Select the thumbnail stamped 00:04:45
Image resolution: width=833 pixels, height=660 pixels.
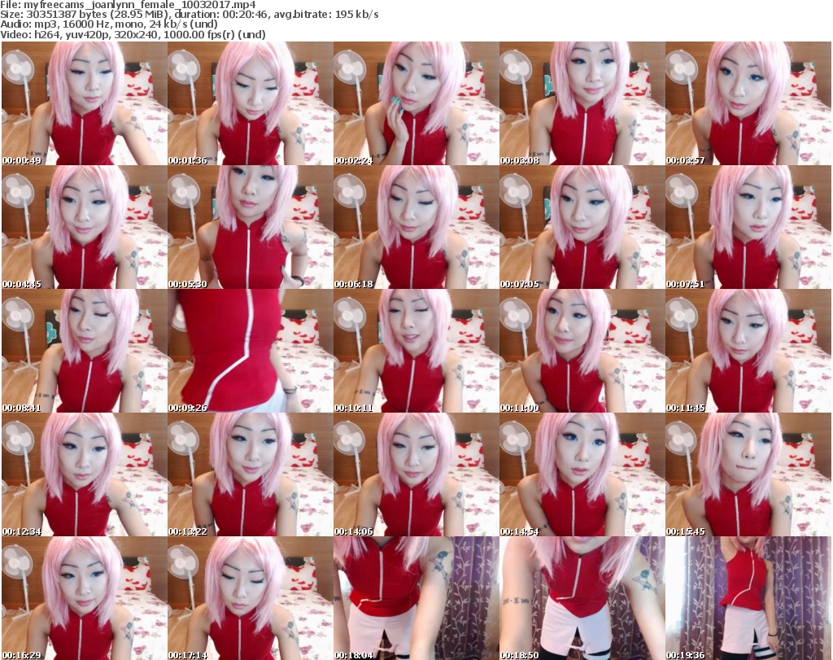(85, 227)
